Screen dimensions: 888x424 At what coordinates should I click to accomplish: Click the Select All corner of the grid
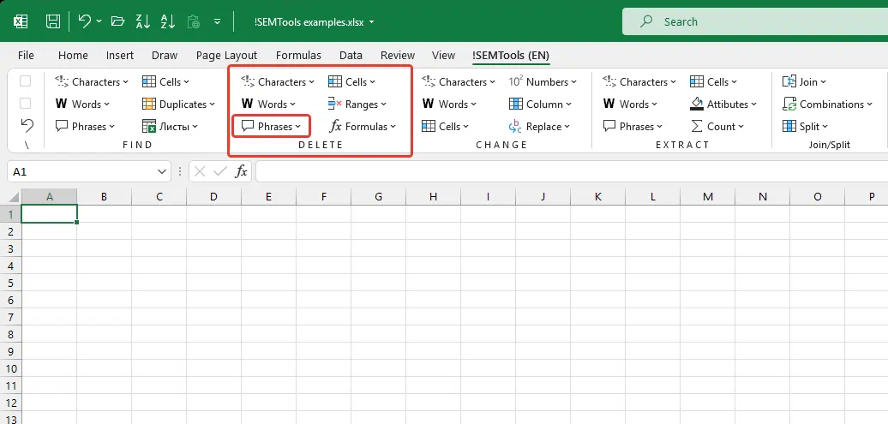[x=11, y=197]
